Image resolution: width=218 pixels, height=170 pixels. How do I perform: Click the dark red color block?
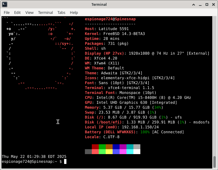tap(95, 147)
